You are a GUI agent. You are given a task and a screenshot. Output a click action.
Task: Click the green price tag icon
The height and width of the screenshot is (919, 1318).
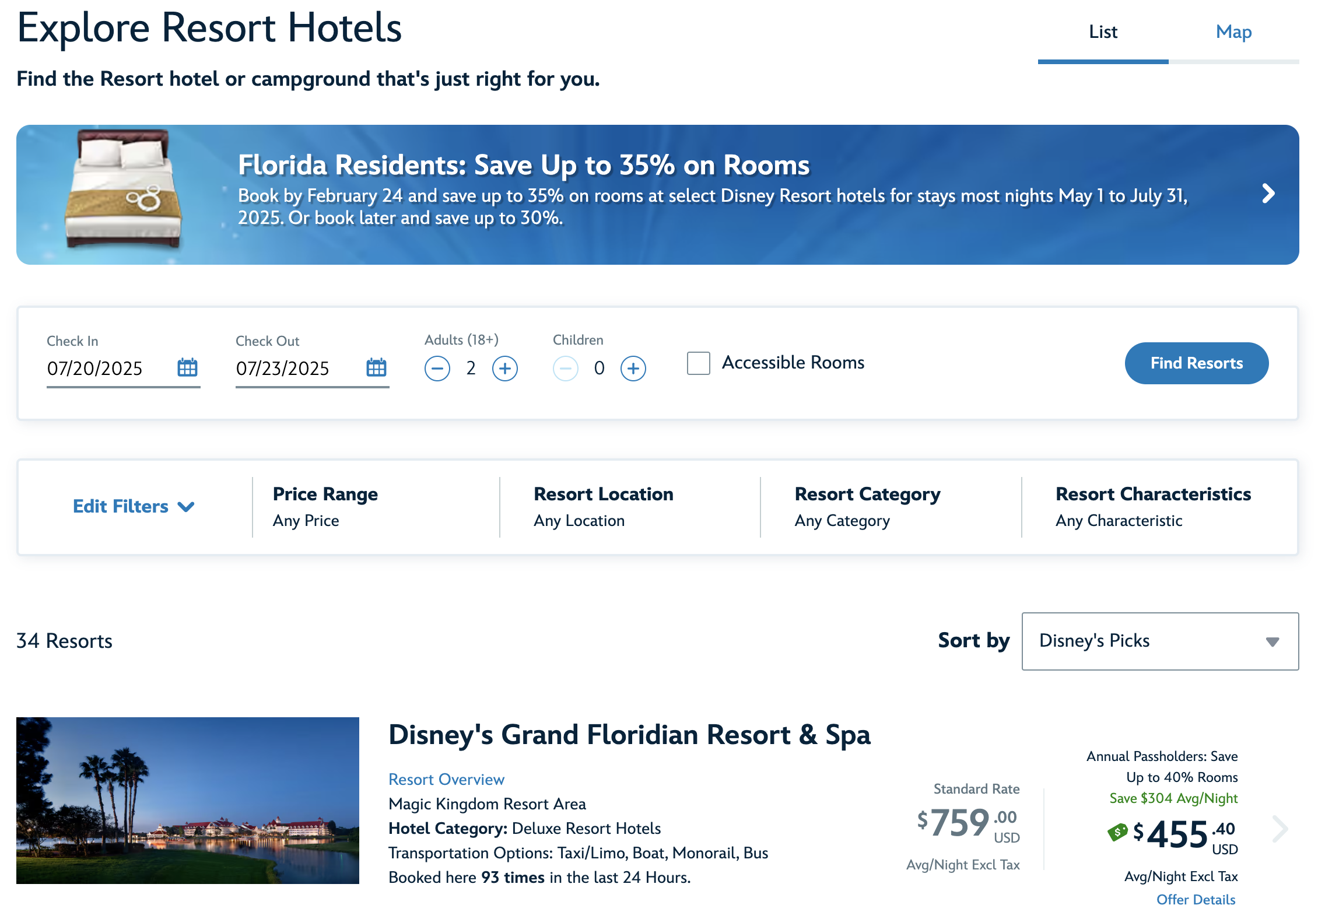tap(1117, 832)
